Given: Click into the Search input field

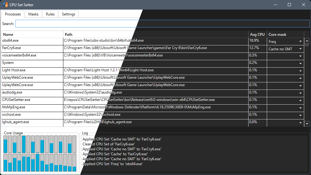Looking at the screenshot, I should 162,24.
